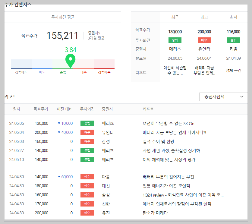Click the 이전 대비 column header

65,109
